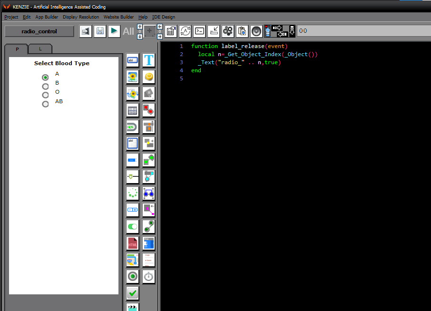Open the Project menu
The width and height of the screenshot is (431, 311).
(x=11, y=17)
